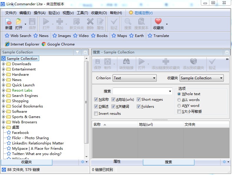This screenshot has height=175, width=232.
Task: Open dropdown arrow next to 收藏夹 heart button
Action: [167, 24]
